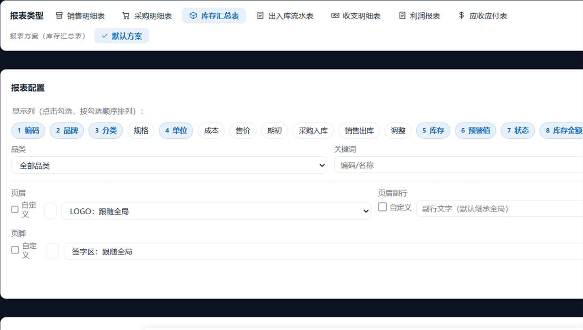Toggle the 单位 column chip
Screen dimensions: 583x330
coord(176,130)
